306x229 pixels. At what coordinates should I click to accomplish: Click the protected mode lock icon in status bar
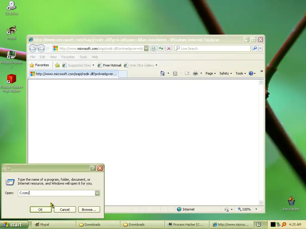coord(227,209)
